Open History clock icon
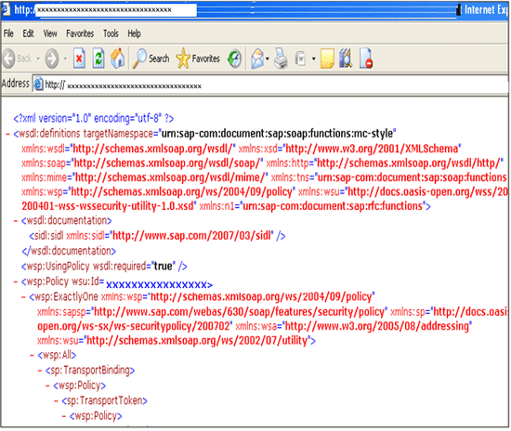 pyautogui.click(x=234, y=59)
